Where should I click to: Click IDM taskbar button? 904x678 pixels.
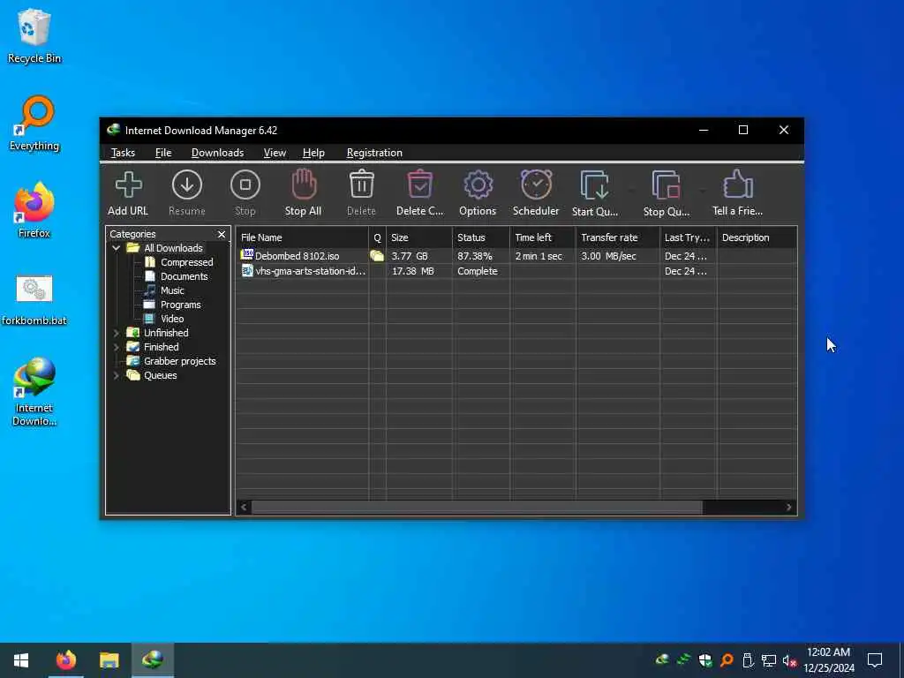(x=153, y=659)
